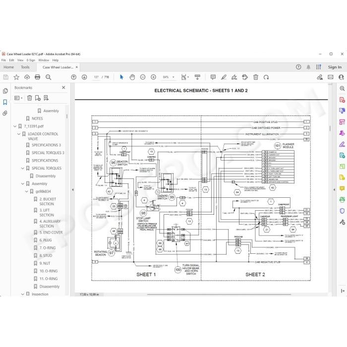The image size is (347, 347).
Task: Delete selected bookmark with trash icon
Action: pos(29,98)
